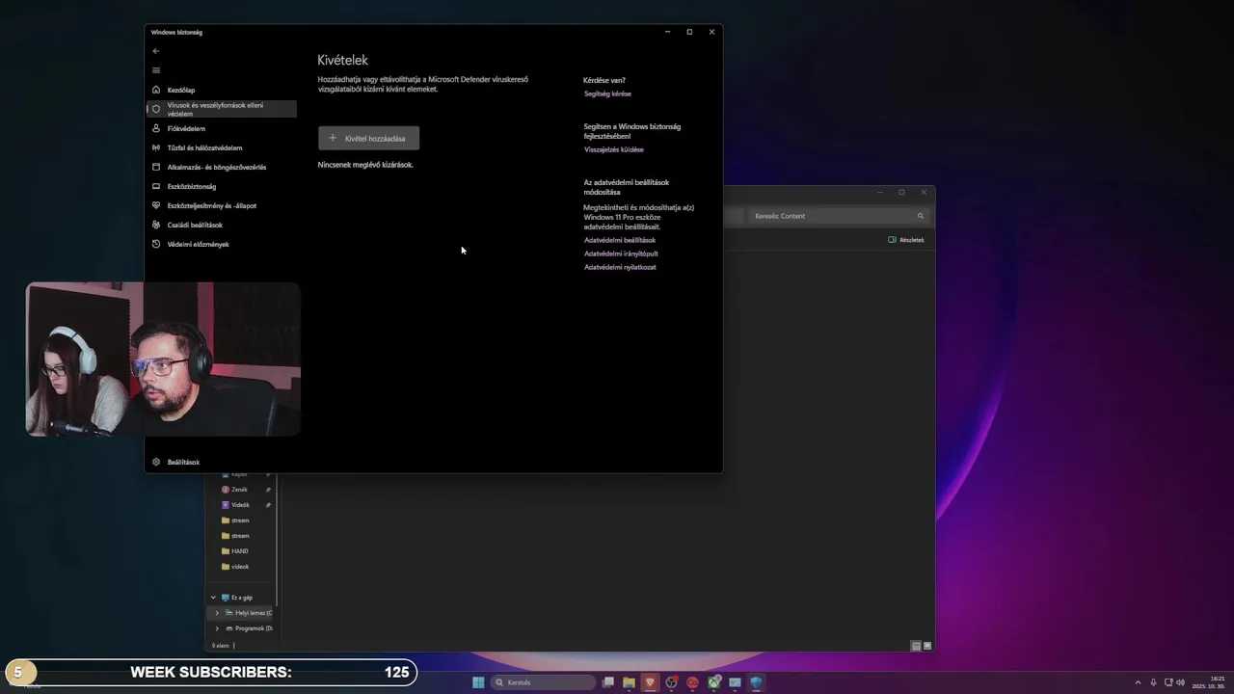Viewport: 1234px width, 694px height.
Task: Select the Zenék folder in File Explorer
Action: (x=239, y=490)
